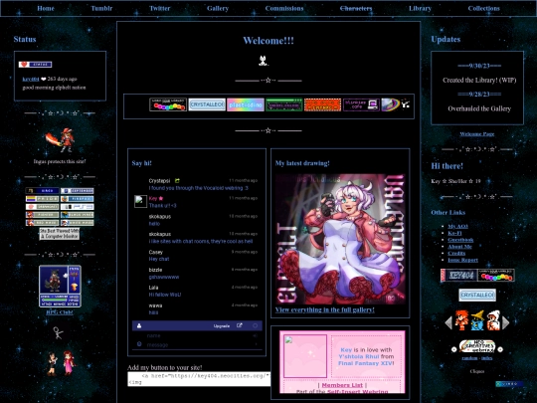Click the broken image in pink widget

[305, 356]
